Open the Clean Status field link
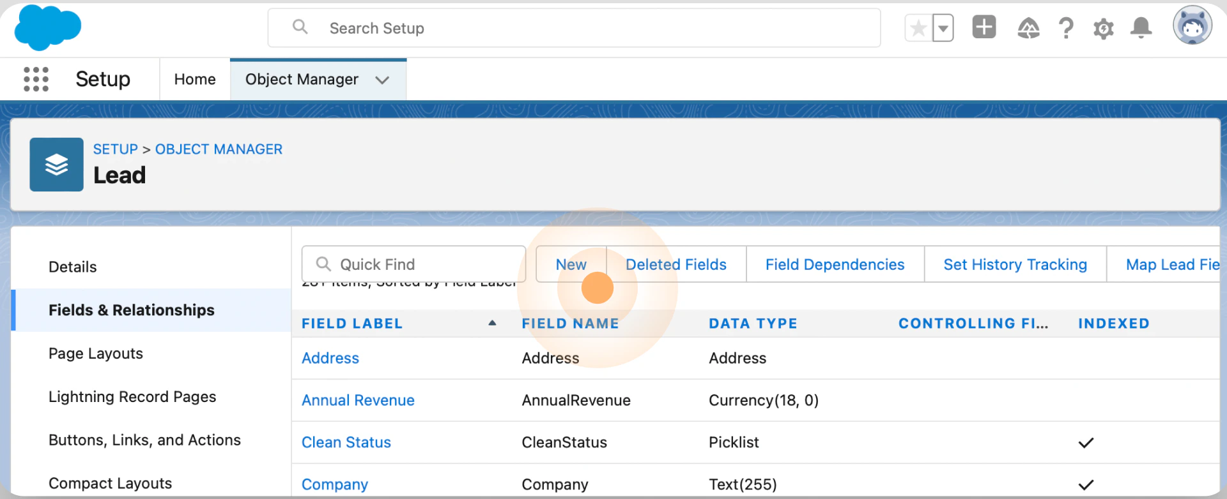The image size is (1227, 499). point(346,442)
